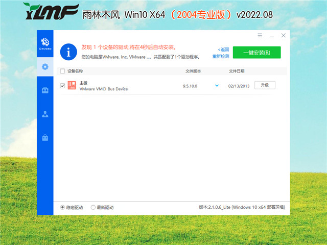Open the toolbox icon in sidebar
327x245 pixels.
(45, 90)
